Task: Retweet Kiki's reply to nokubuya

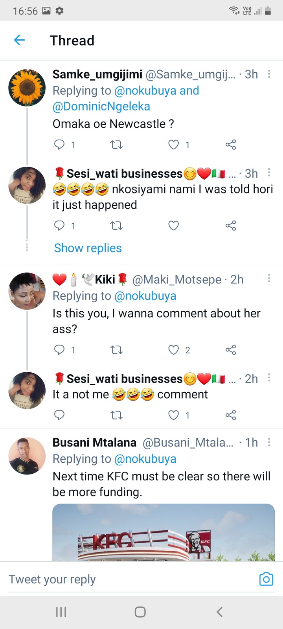Action: coord(116,350)
